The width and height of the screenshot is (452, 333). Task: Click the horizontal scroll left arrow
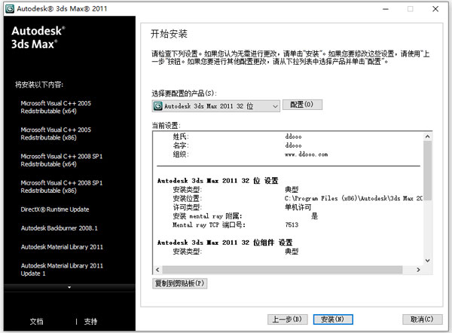pos(157,270)
